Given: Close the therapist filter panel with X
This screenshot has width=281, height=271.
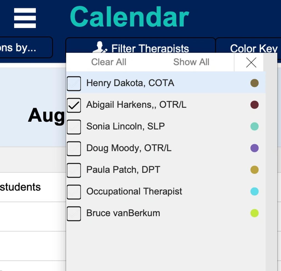Looking at the screenshot, I should point(251,62).
